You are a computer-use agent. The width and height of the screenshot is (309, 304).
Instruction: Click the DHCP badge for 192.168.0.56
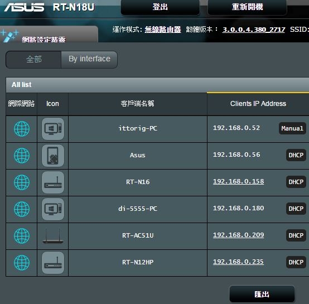pyautogui.click(x=296, y=155)
